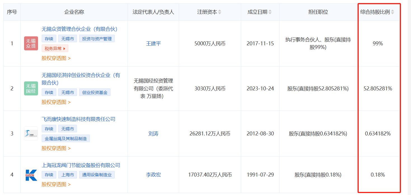Click the 飞而康 company logo thumbnail
The width and height of the screenshot is (411, 195).
coord(31,133)
